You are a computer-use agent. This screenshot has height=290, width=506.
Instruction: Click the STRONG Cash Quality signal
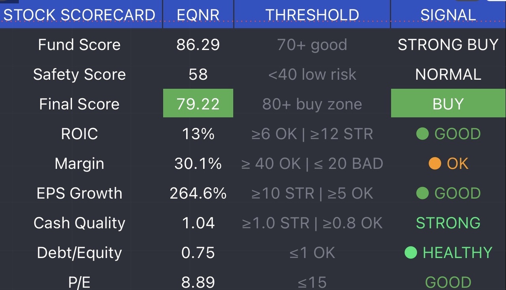pyautogui.click(x=448, y=223)
